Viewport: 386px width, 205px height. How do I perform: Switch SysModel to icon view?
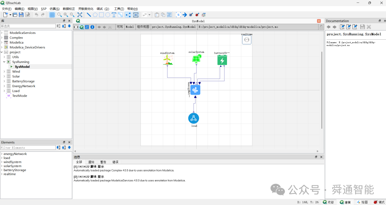click(x=76, y=27)
